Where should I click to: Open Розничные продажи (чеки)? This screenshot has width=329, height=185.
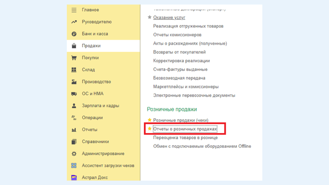tap(181, 120)
